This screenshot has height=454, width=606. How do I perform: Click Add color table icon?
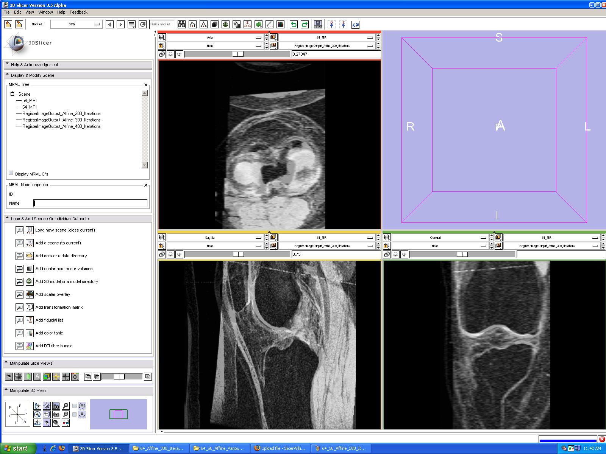30,333
